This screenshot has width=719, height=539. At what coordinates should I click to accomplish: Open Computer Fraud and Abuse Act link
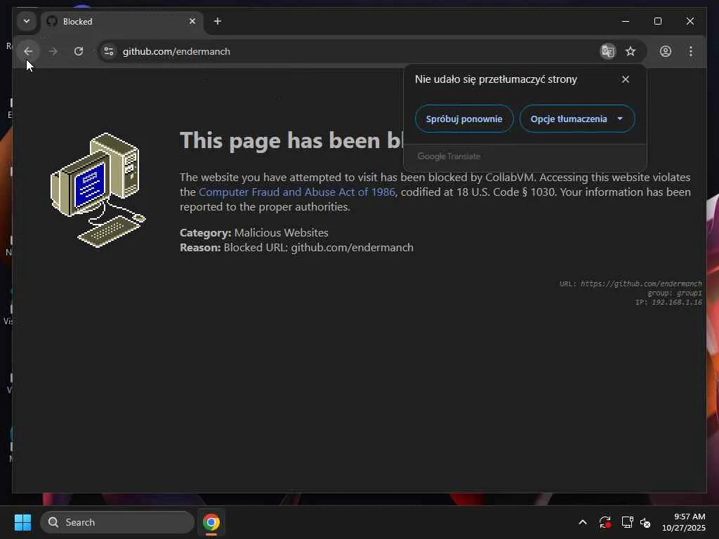coord(297,192)
